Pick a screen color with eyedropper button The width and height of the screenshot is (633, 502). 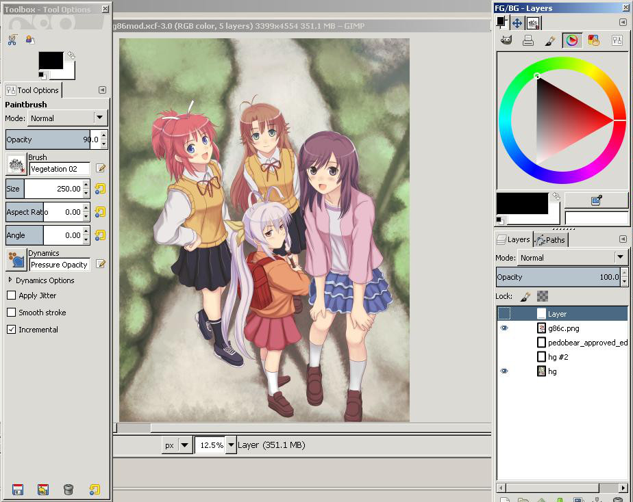[x=596, y=200]
